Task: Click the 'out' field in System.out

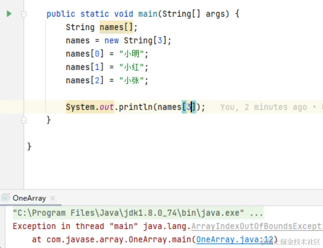Action: click(x=107, y=107)
